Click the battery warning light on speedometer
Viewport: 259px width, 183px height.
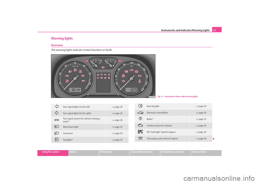point(140,76)
